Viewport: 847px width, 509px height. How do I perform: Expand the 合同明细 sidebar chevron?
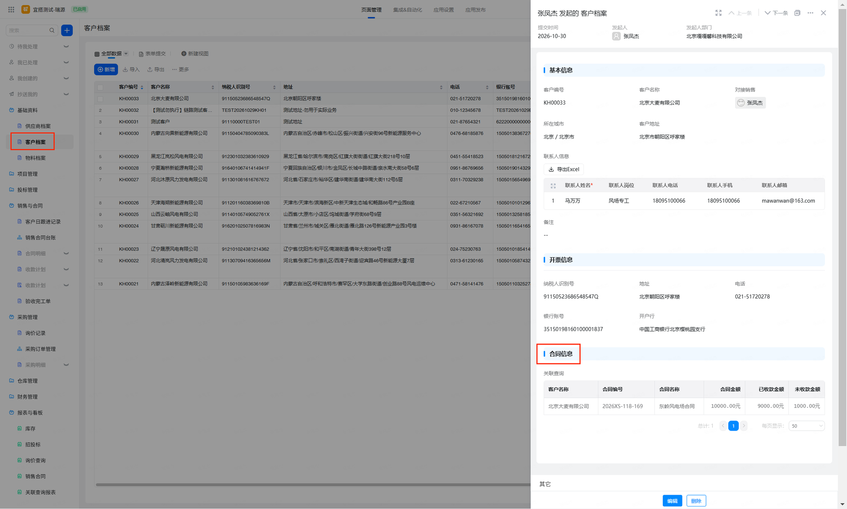pyautogui.click(x=66, y=253)
